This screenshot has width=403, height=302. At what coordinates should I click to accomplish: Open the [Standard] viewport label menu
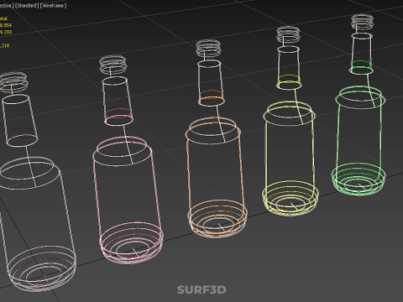click(x=27, y=5)
